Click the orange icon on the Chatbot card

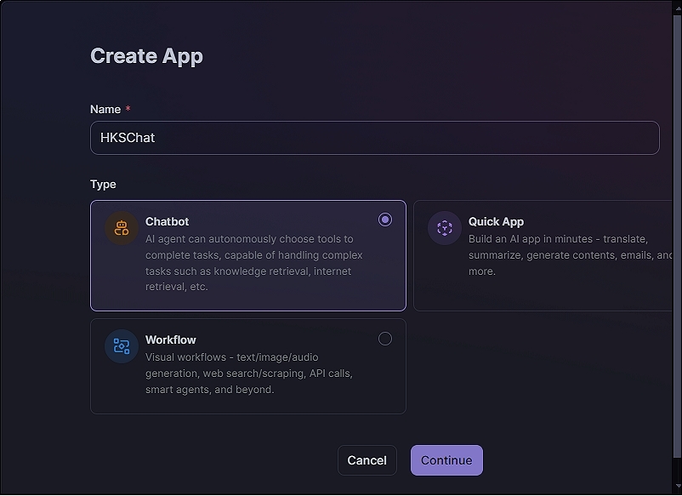click(x=121, y=227)
